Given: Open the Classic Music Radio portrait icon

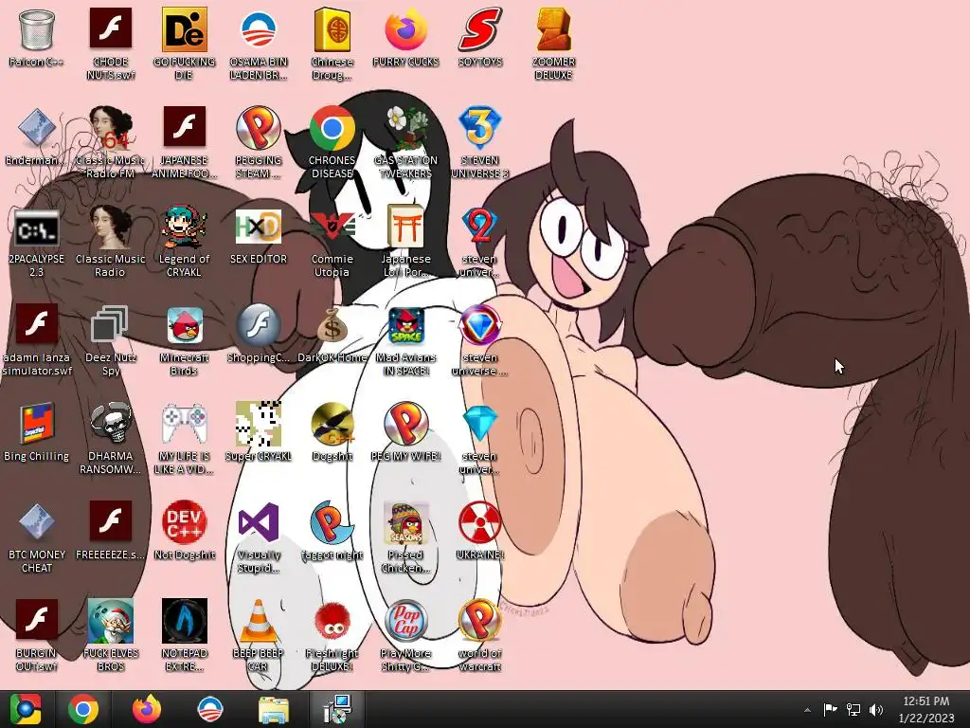Looking at the screenshot, I should click(x=111, y=227).
